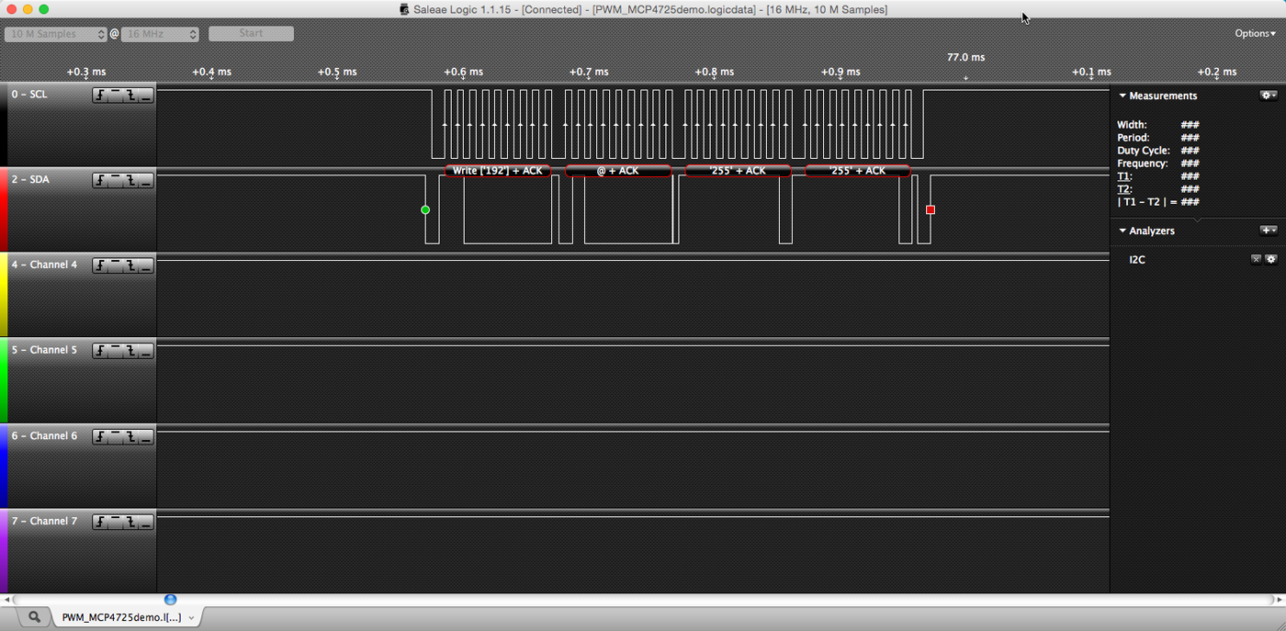
Task: Remove the I2C analyzer with the X icon
Action: pyautogui.click(x=1256, y=259)
